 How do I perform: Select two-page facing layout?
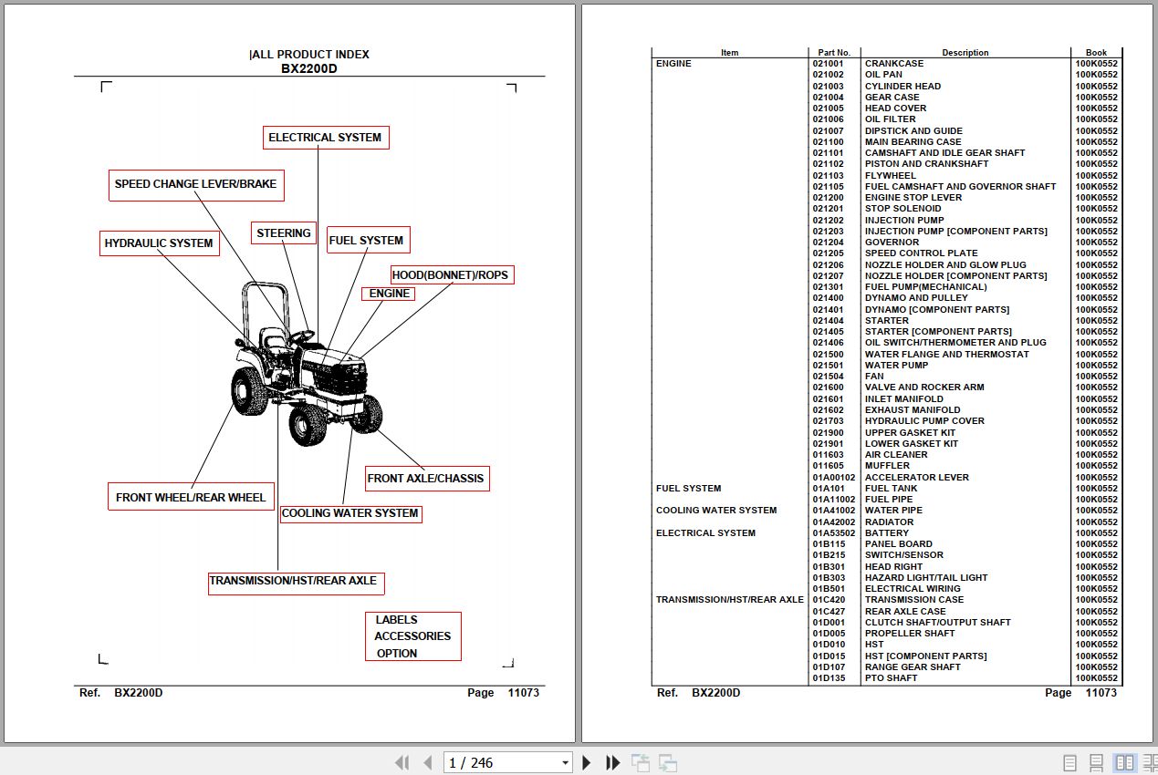point(1125,763)
